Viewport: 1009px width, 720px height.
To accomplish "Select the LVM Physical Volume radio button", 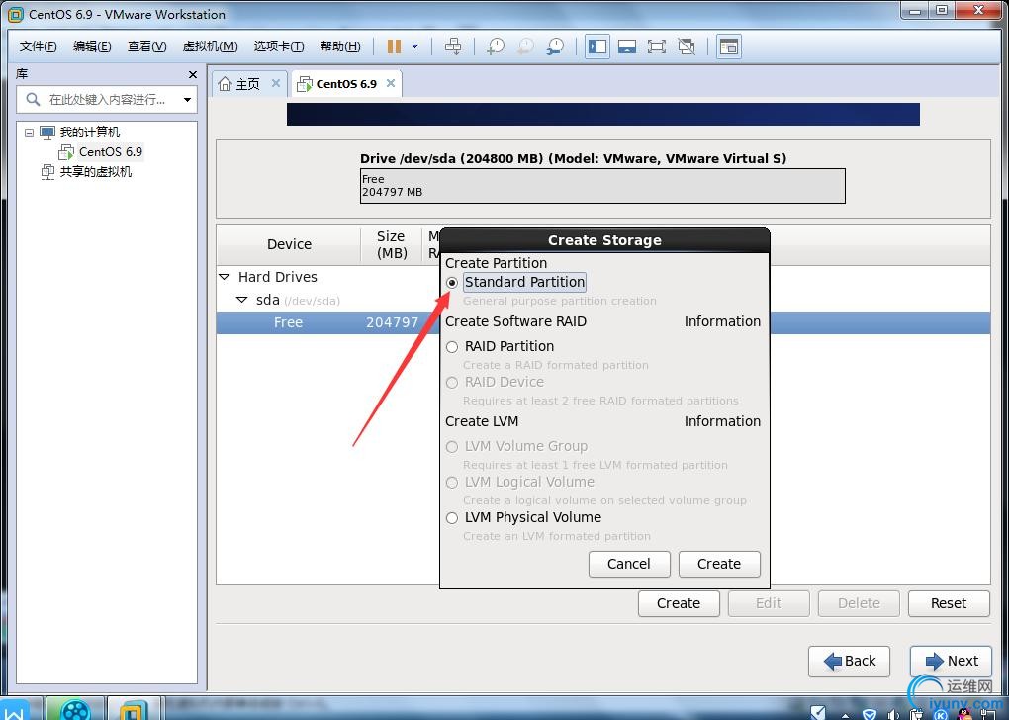I will click(x=452, y=518).
